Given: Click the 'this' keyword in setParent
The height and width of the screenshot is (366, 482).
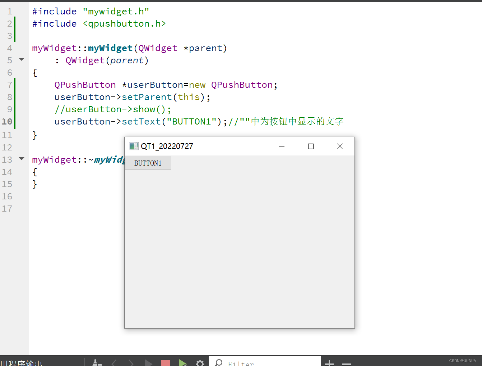Looking at the screenshot, I should pyautogui.click(x=189, y=97).
